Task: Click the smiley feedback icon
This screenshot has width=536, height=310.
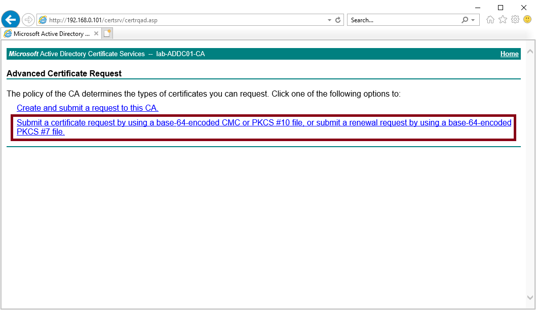Action: point(528,19)
